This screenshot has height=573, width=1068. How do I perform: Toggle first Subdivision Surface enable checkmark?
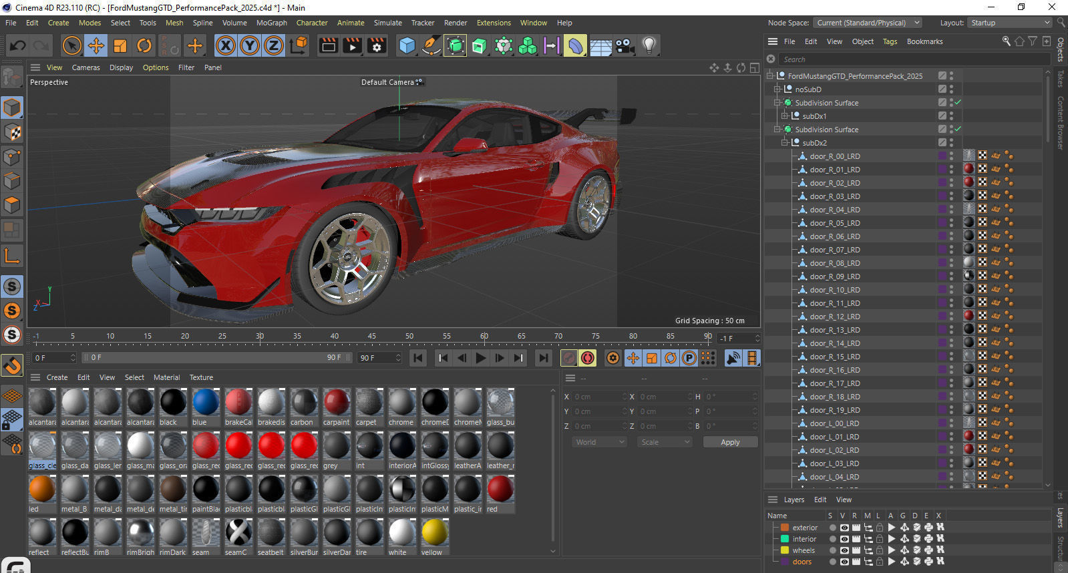[x=958, y=102]
